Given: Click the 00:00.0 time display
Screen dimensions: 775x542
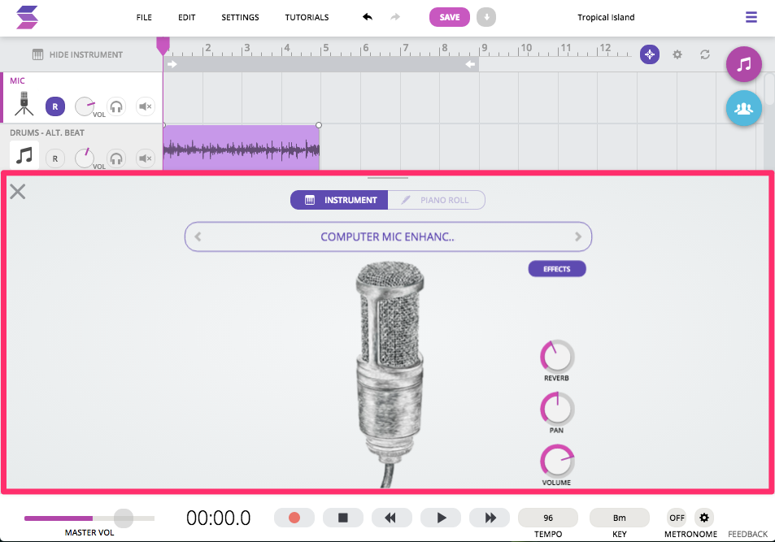Looking at the screenshot, I should click(219, 518).
